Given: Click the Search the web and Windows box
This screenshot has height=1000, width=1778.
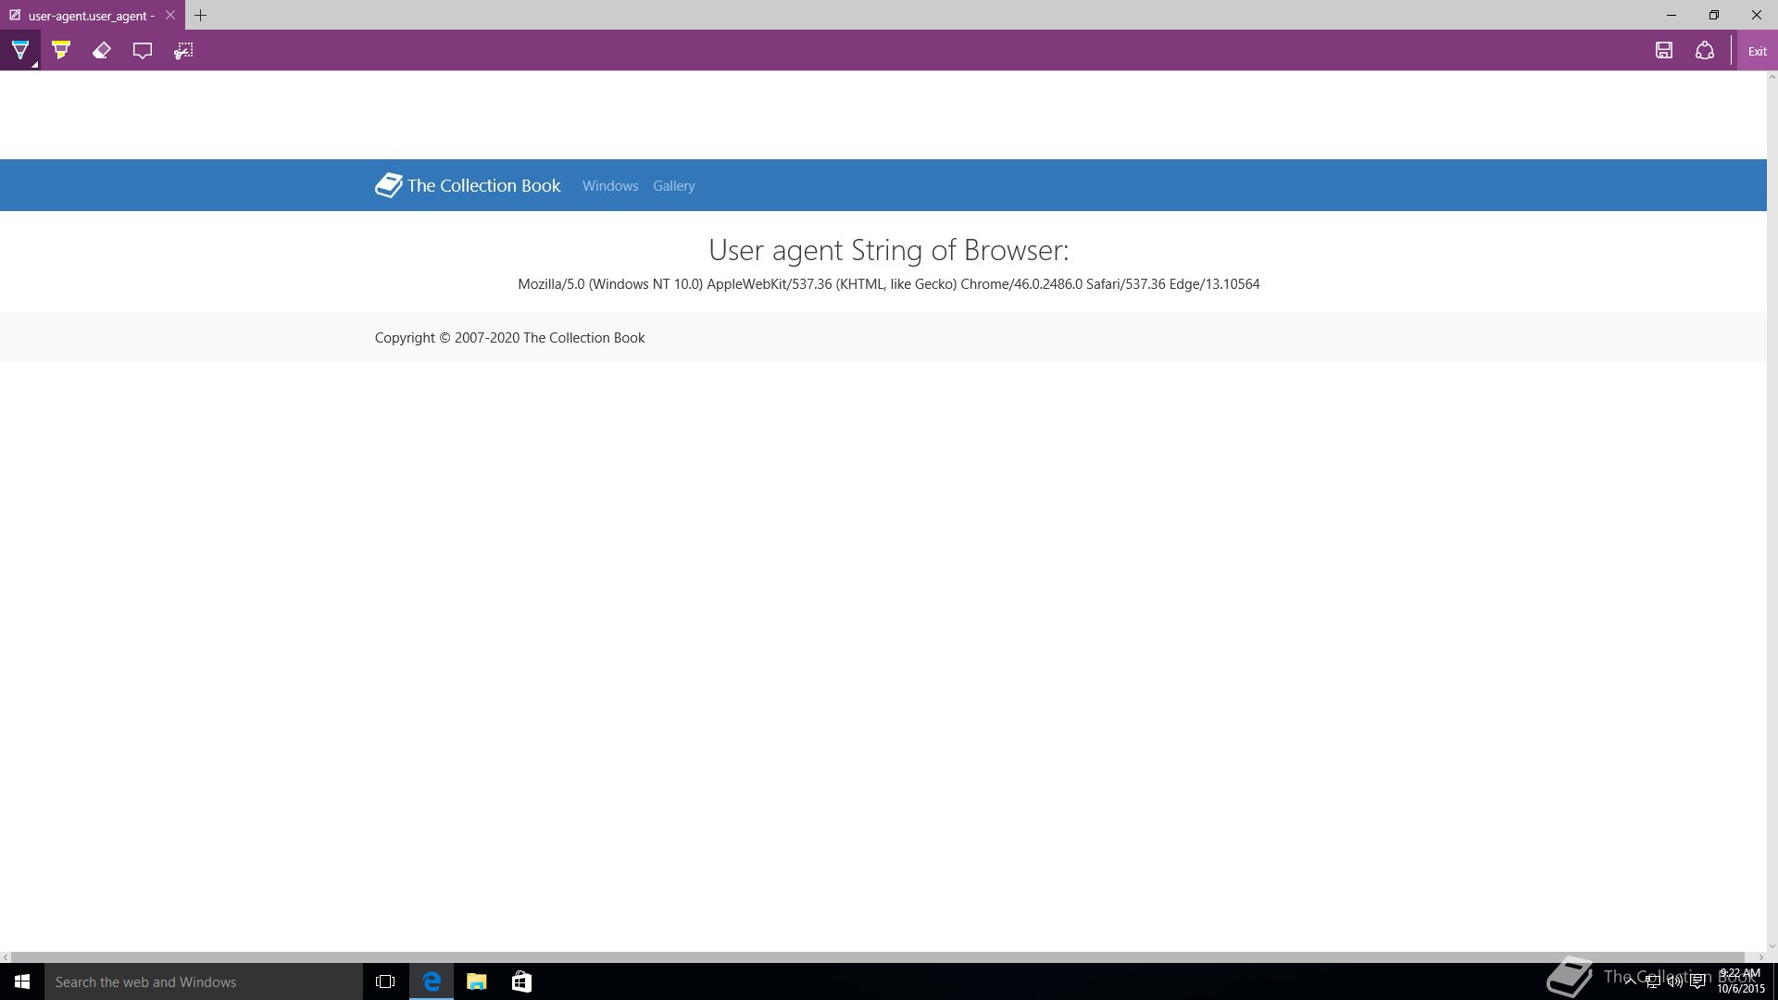Looking at the screenshot, I should (x=204, y=981).
